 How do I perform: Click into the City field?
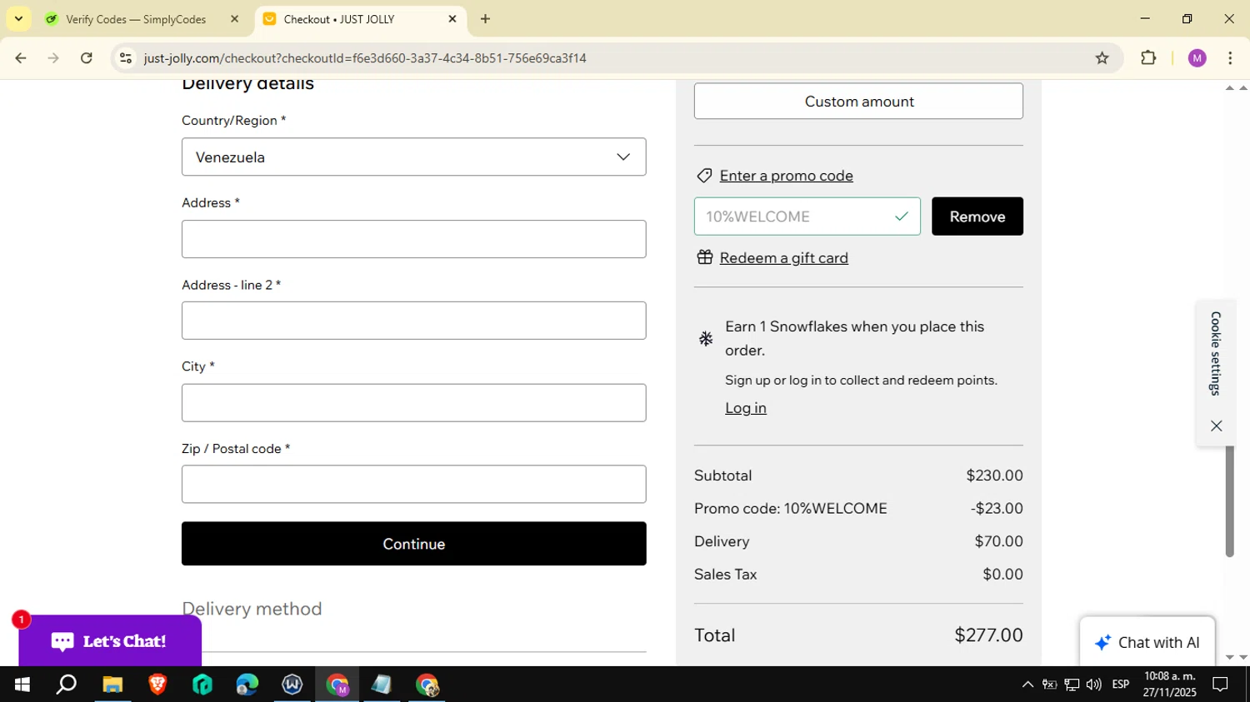pyautogui.click(x=413, y=402)
